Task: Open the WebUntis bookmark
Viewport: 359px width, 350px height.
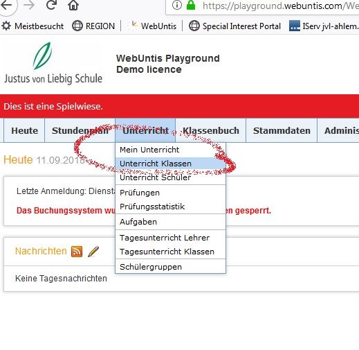Action: 152,26
